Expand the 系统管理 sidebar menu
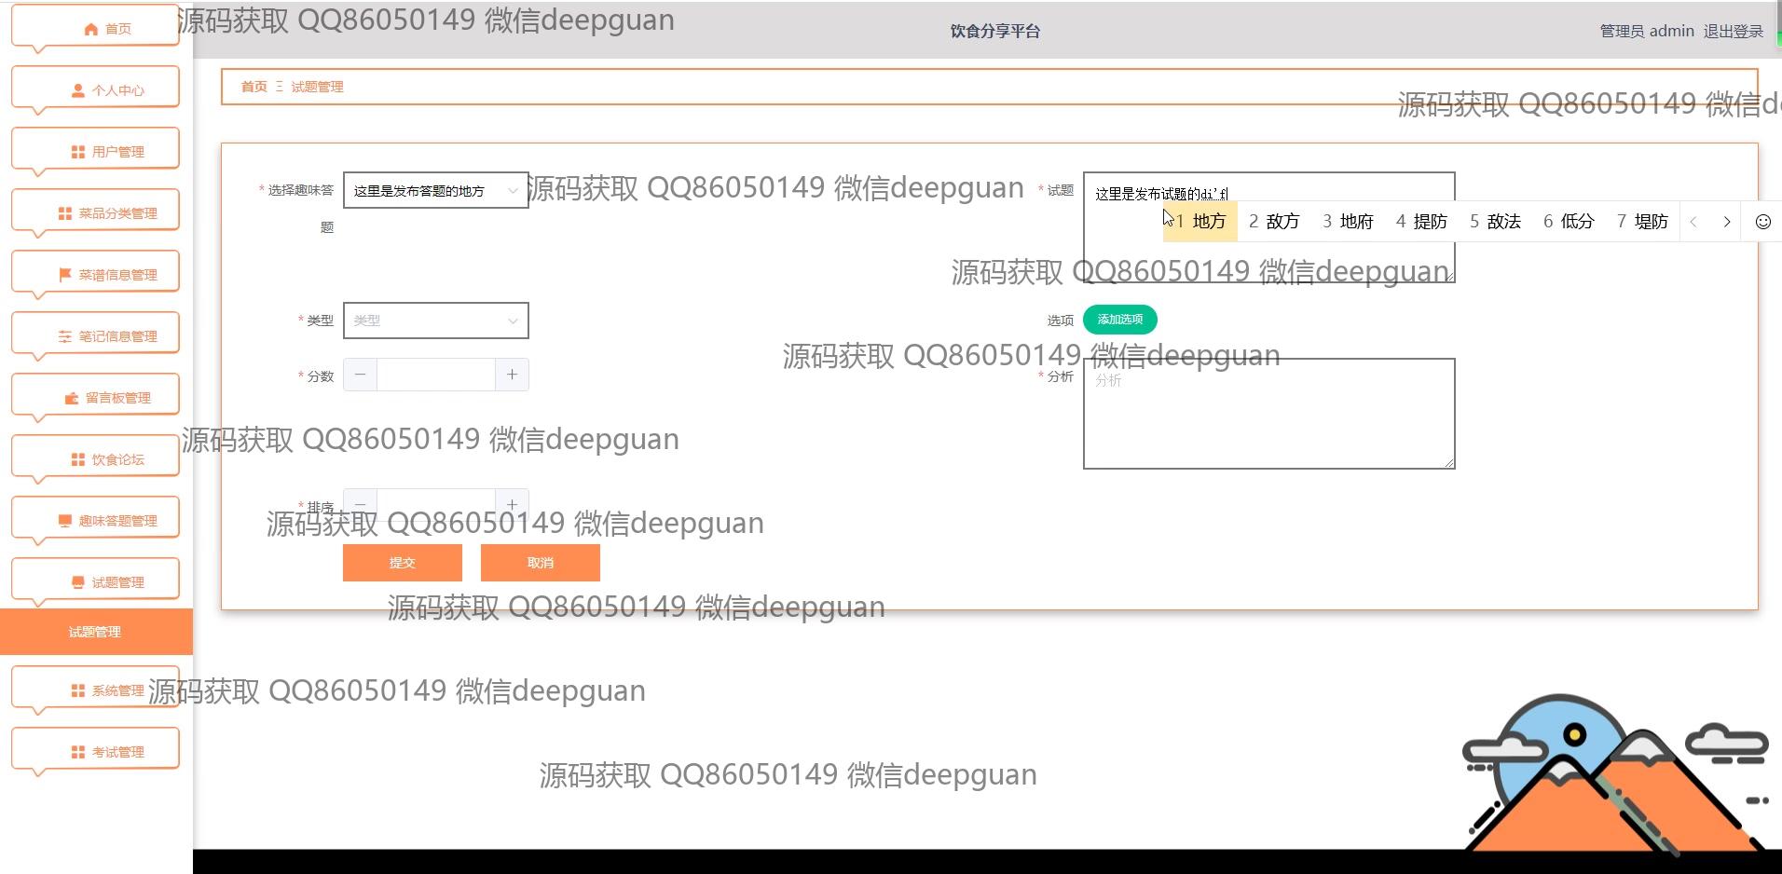1782x874 pixels. coord(95,690)
